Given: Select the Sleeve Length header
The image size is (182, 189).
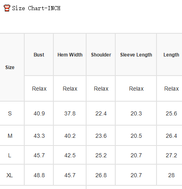Looking at the screenshot, I should (136, 55).
